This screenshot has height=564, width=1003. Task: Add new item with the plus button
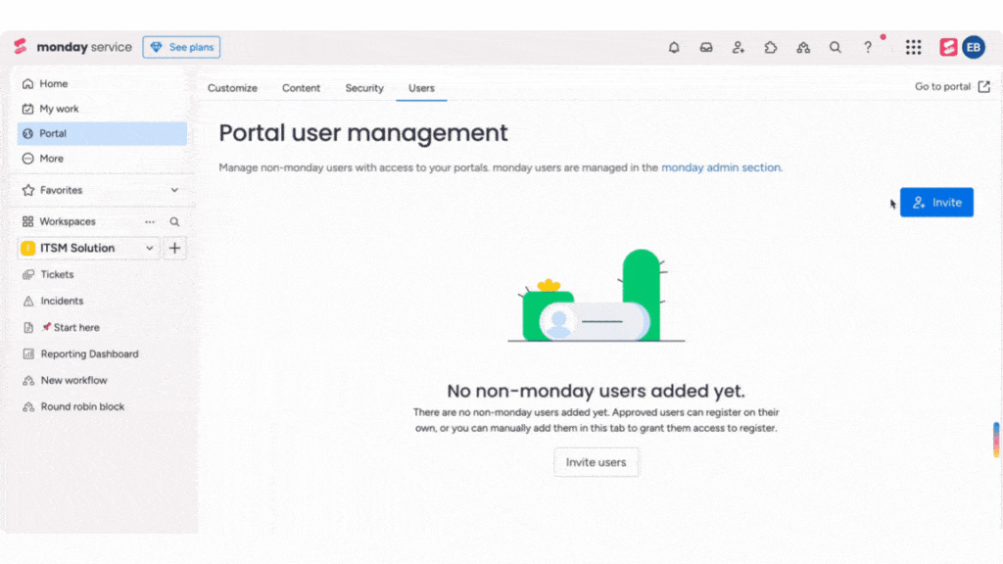click(x=174, y=248)
